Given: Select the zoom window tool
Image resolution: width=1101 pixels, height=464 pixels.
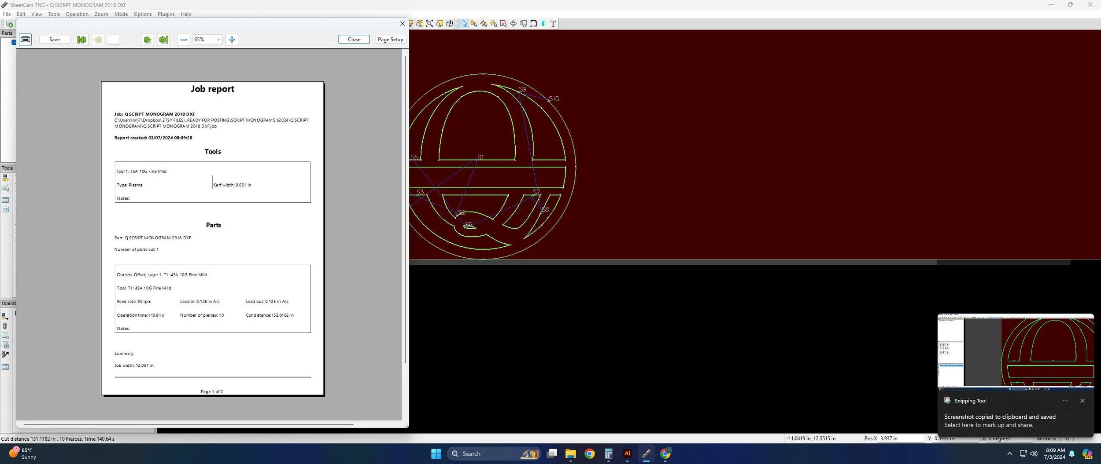Looking at the screenshot, I should 429,24.
